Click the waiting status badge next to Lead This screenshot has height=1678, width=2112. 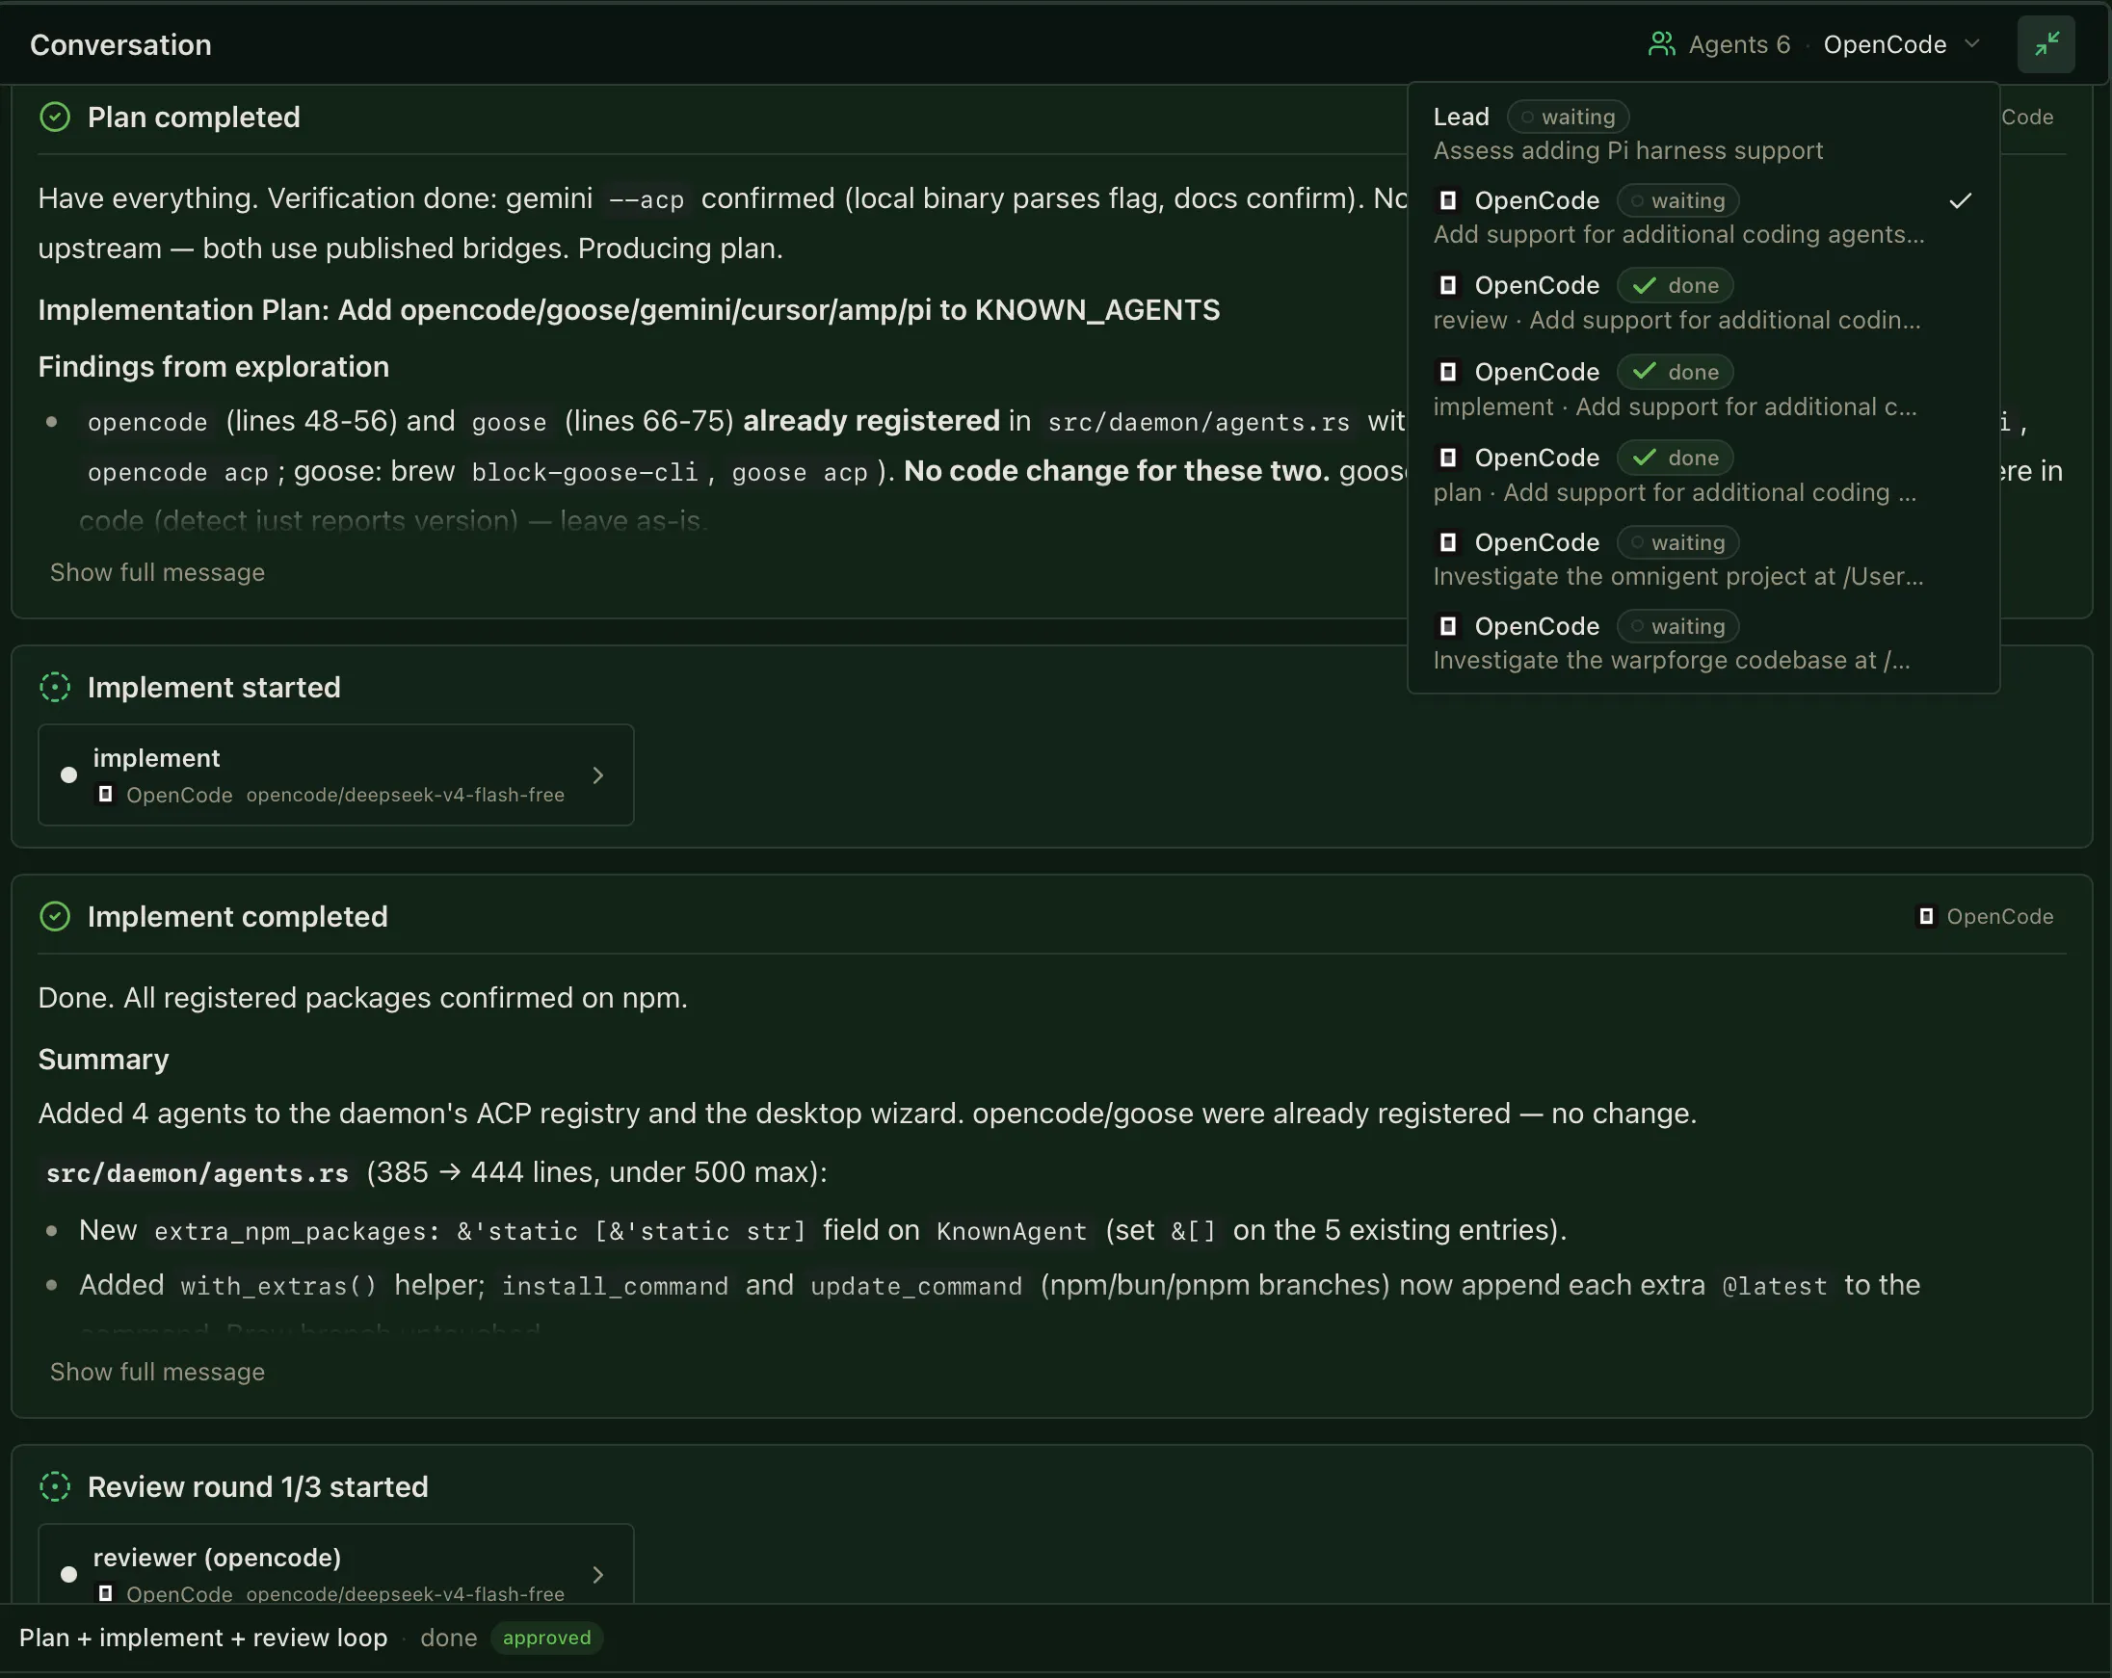1568,117
